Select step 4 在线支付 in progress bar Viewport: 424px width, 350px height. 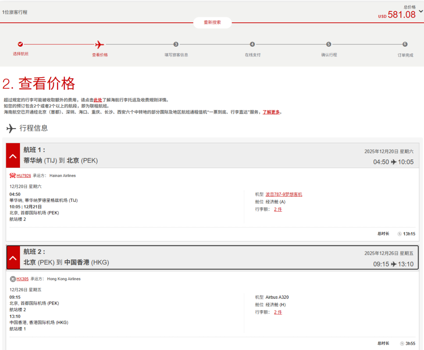point(252,44)
